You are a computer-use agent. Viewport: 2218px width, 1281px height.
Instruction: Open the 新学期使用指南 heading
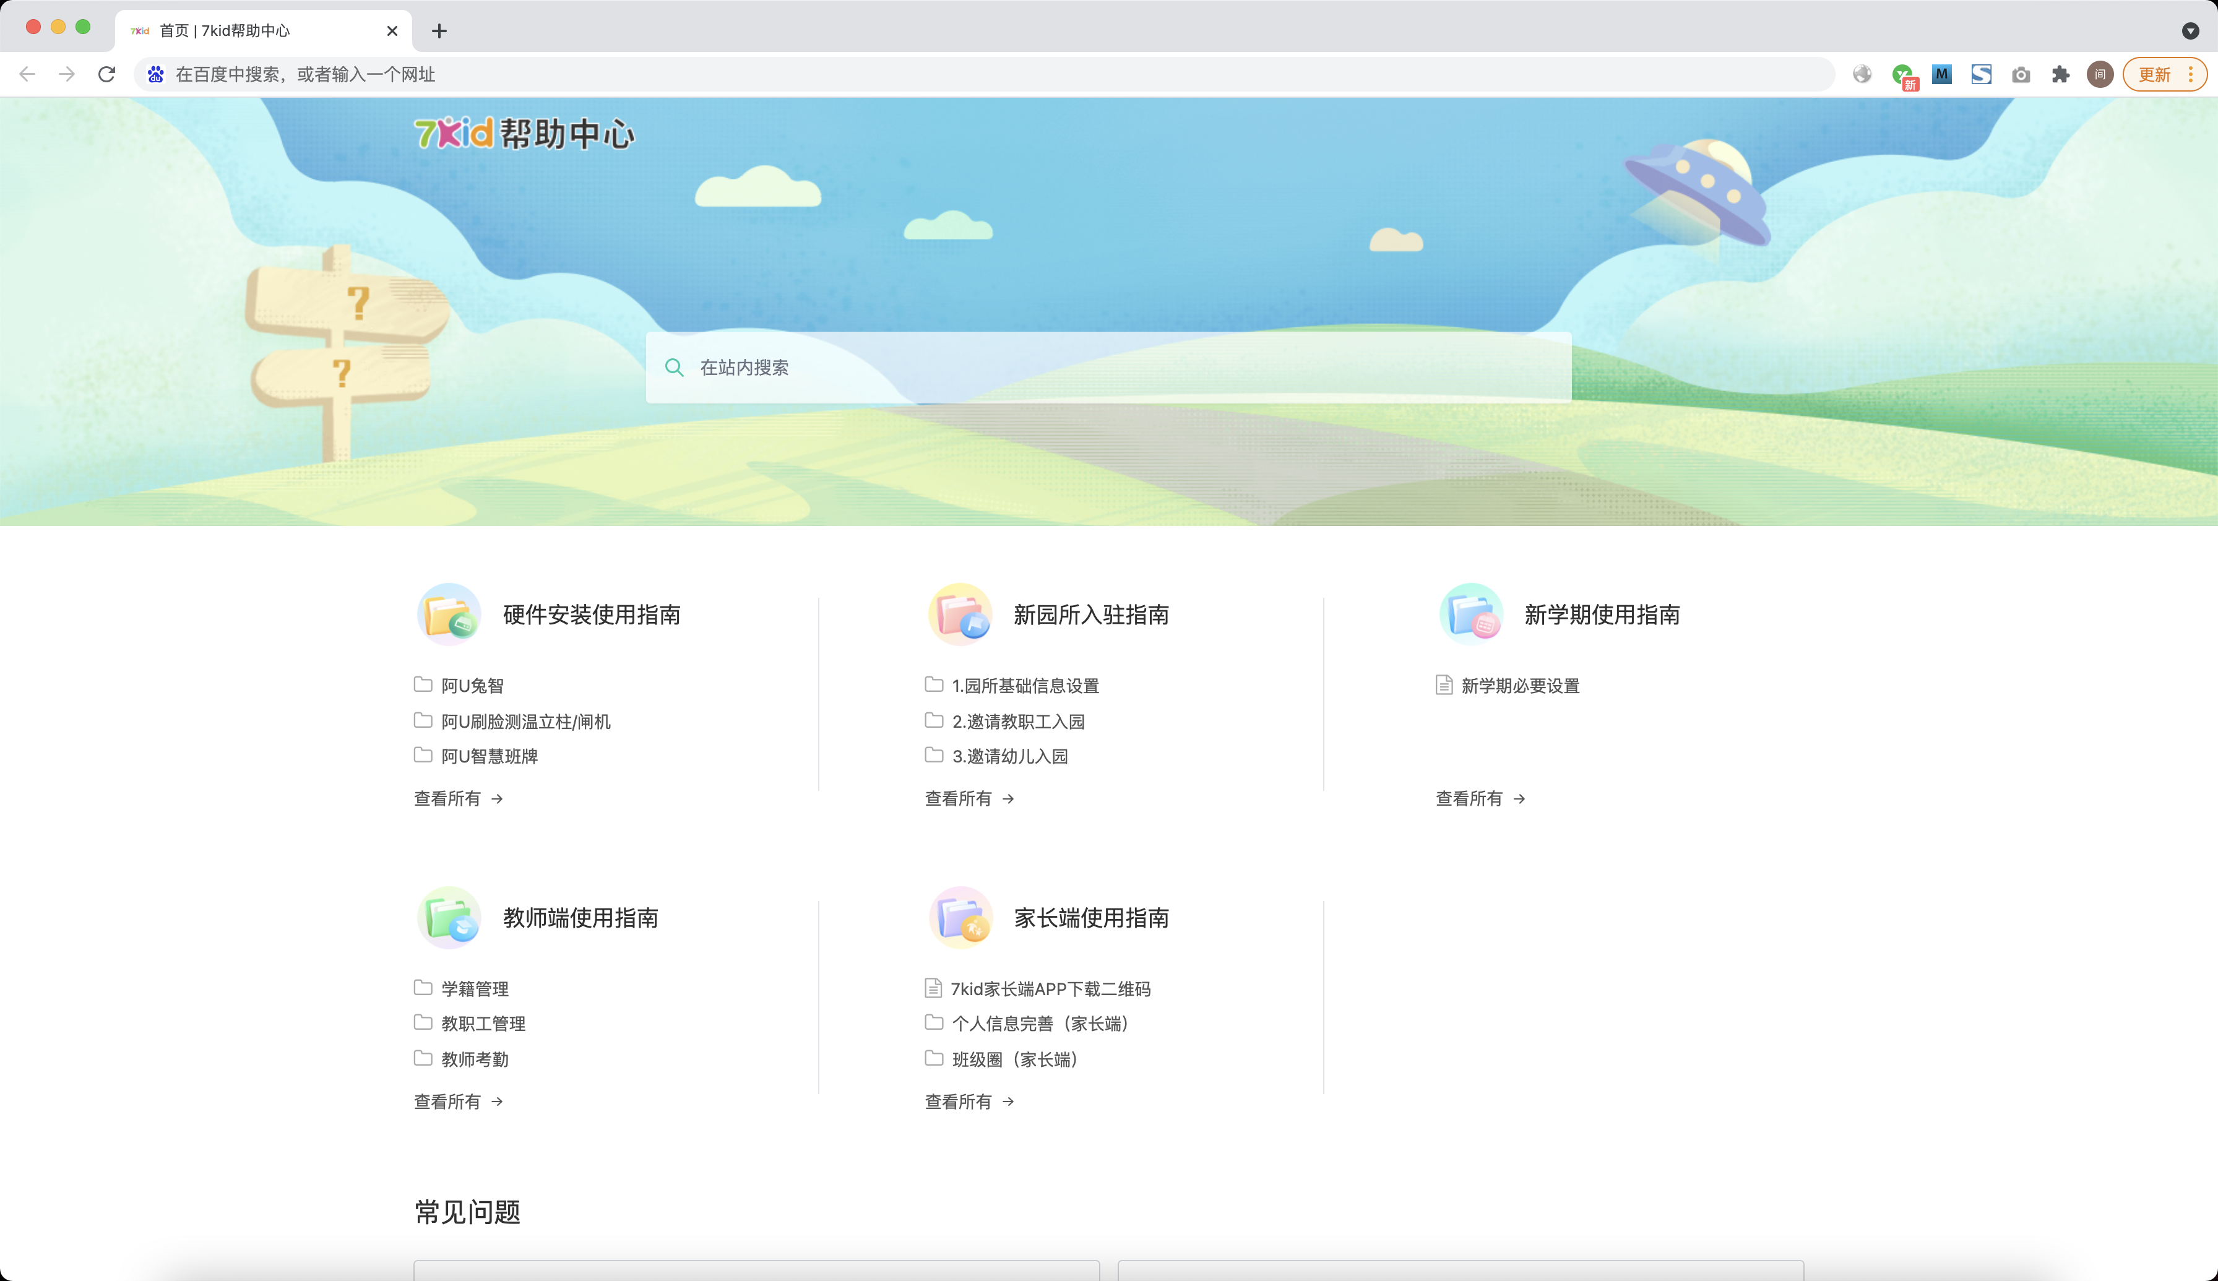tap(1602, 615)
